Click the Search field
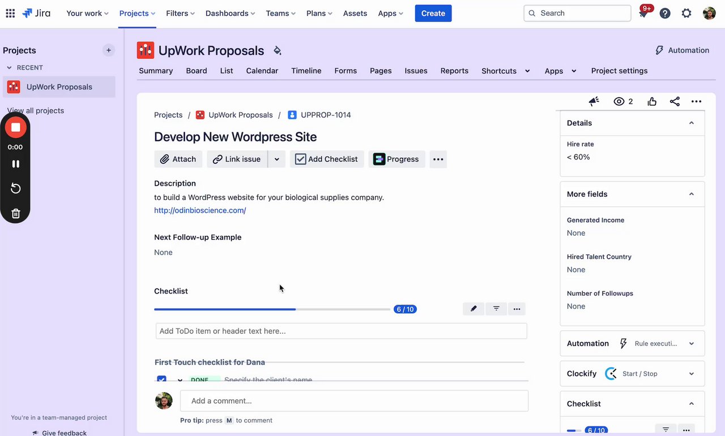 click(577, 13)
